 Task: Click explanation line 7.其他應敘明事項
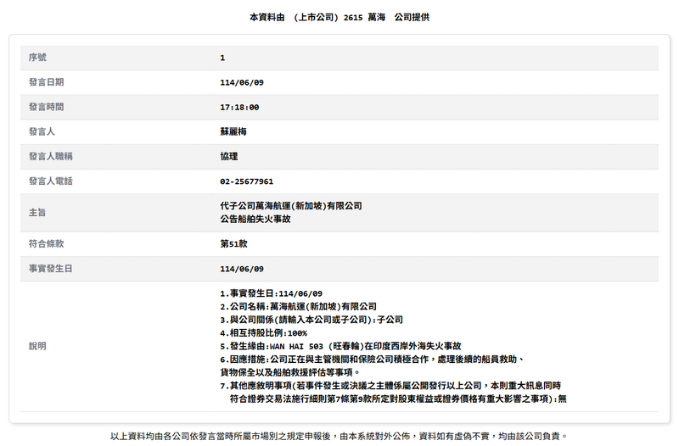tap(390, 386)
